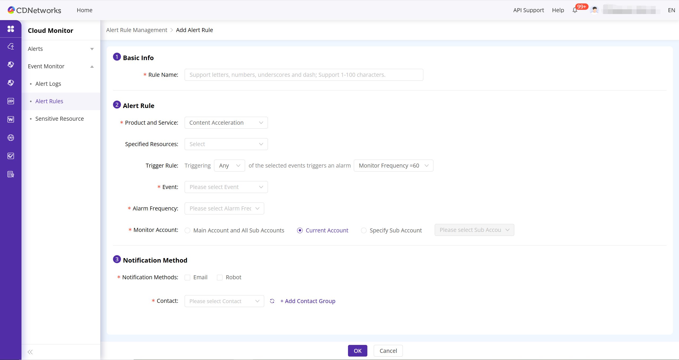
Task: Select the Specify Sub Account radio
Action: 364,230
